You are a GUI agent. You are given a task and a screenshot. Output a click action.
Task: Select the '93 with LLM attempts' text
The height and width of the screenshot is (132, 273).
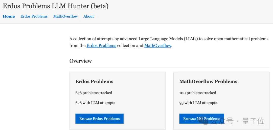pyautogui.click(x=198, y=103)
